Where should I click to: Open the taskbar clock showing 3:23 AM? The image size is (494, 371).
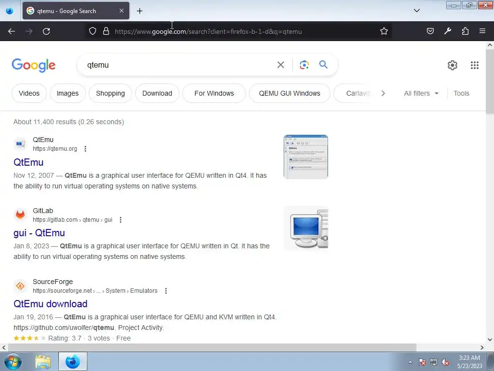pos(469,362)
